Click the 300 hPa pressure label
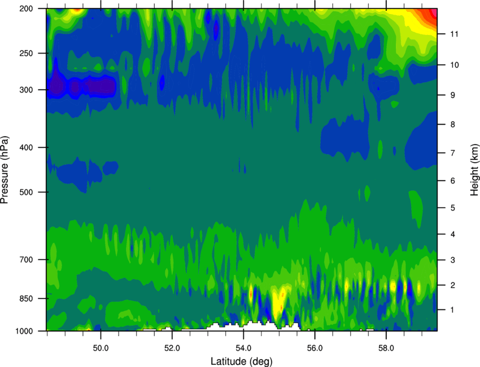Image resolution: width=480 pixels, height=367 pixels. [27, 90]
